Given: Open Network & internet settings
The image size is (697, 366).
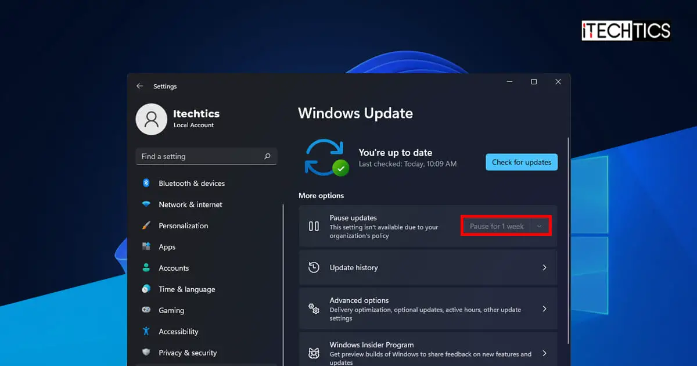Looking at the screenshot, I should pyautogui.click(x=190, y=204).
